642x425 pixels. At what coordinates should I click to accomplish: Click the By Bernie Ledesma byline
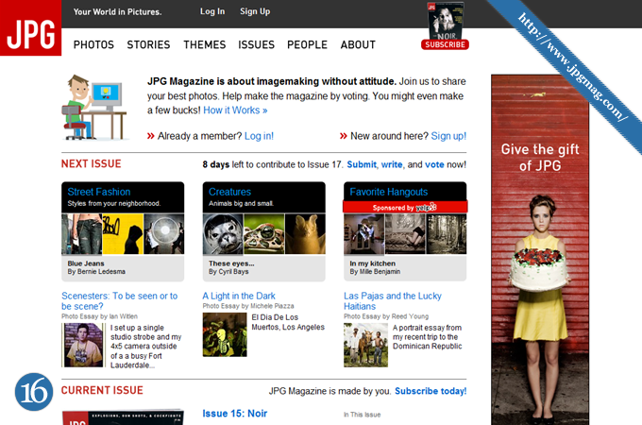96,271
